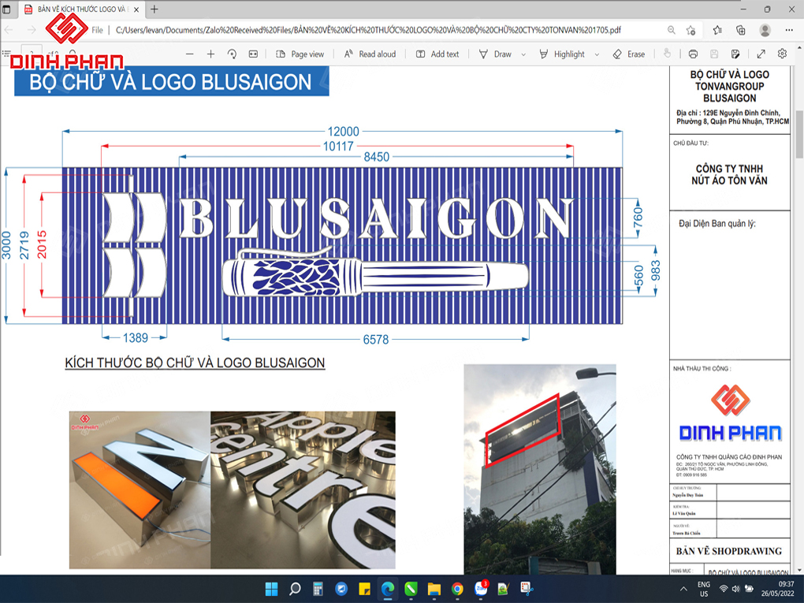Start Read aloud
Screen dimensions: 804x603
click(x=370, y=54)
